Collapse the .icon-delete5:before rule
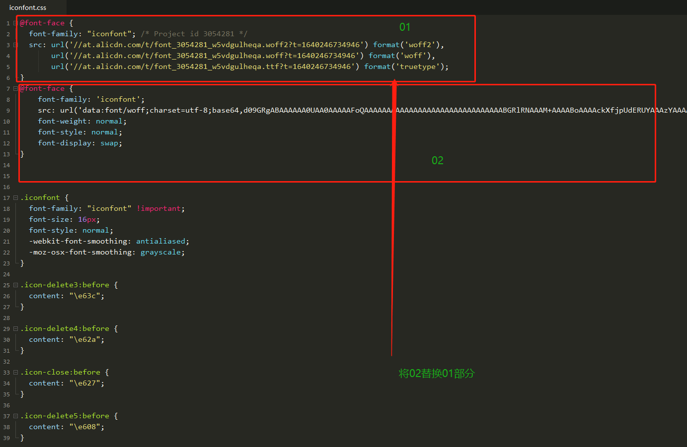687x447 pixels. 14,415
